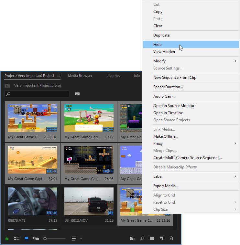Click the Find magnifier icon in bottom toolbar
This screenshot has height=245, width=240.
click(142, 239)
